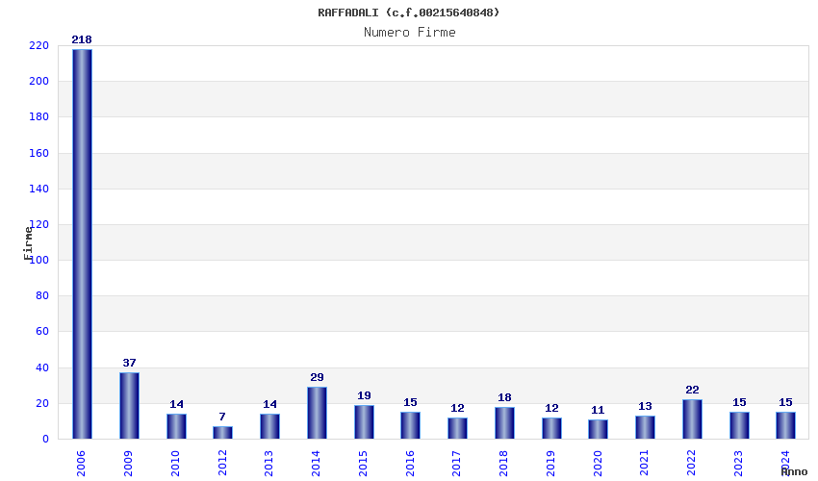Screen dimensions: 818x481
Task: Click the y-axis tick label "160"
Action: click(x=39, y=153)
